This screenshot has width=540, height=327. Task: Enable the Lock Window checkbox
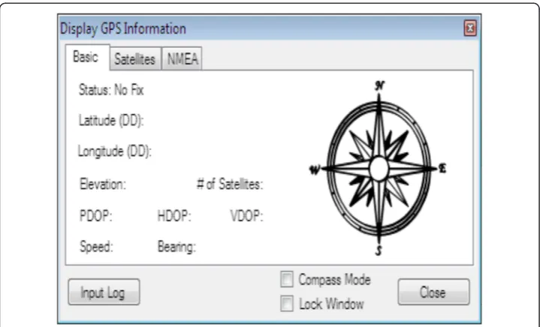coord(287,304)
